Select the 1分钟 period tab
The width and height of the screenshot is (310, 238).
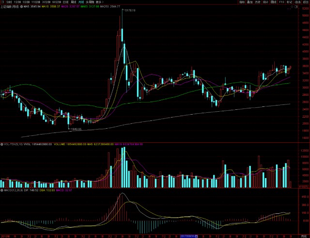pos(17,2)
